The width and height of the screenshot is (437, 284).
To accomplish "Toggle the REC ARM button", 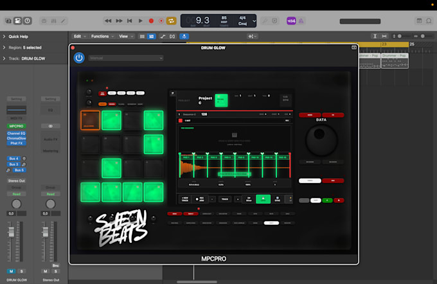I will click(200, 199).
